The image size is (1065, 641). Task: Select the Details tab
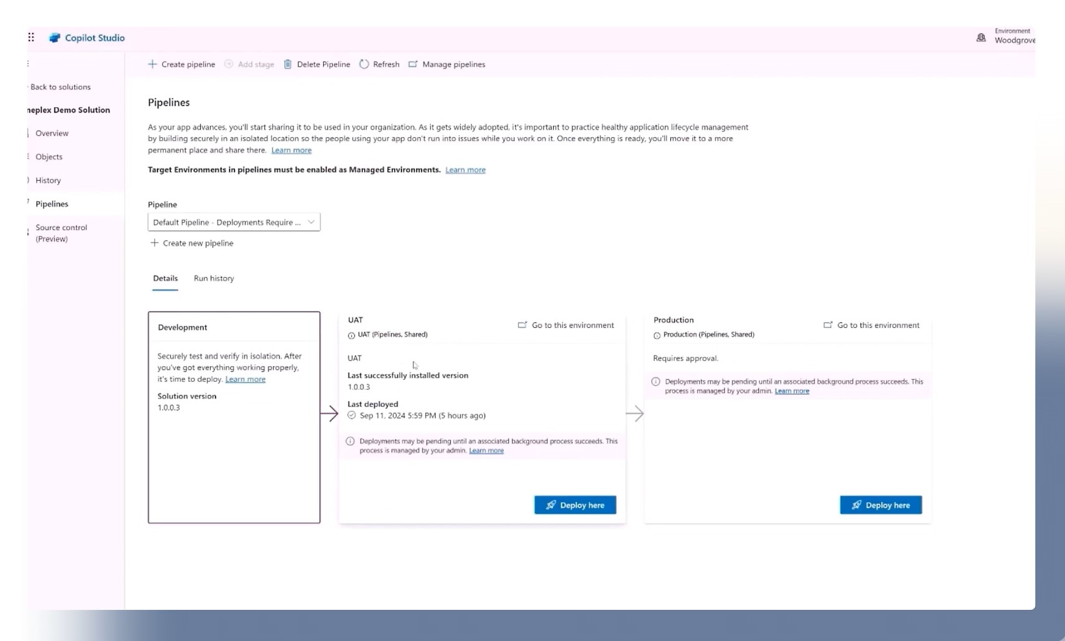[x=165, y=278]
